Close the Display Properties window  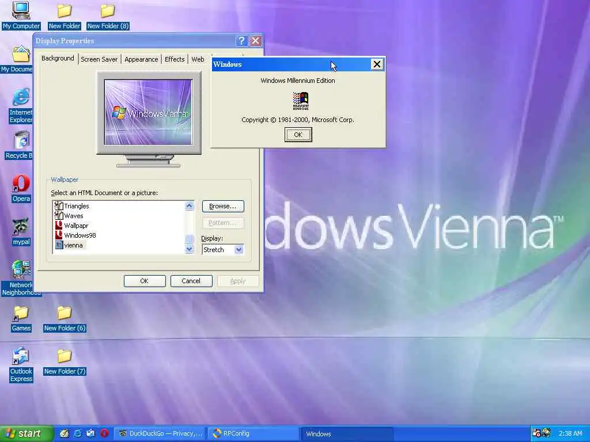click(x=255, y=41)
